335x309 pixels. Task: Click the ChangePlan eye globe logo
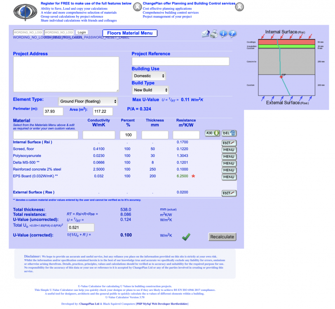click(x=25, y=12)
